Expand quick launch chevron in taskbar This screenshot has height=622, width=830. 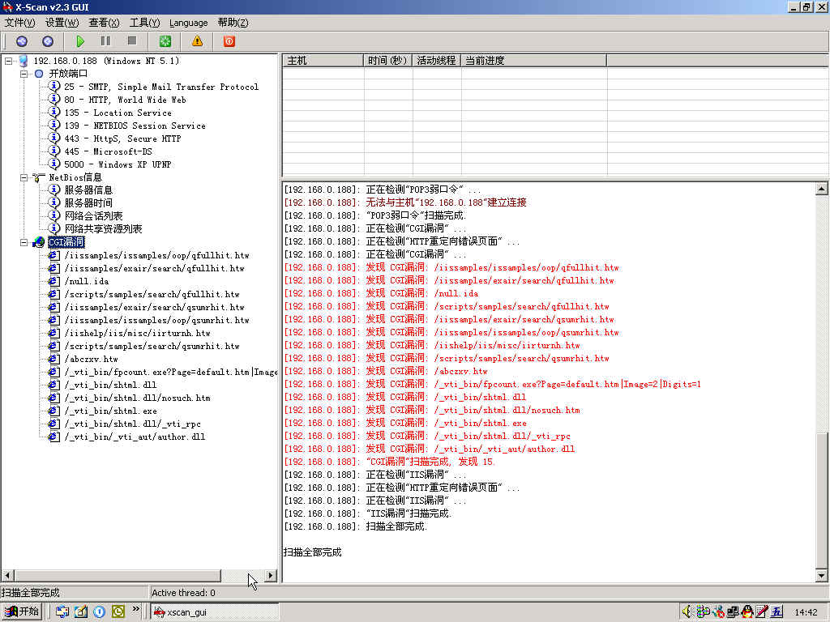click(x=136, y=609)
